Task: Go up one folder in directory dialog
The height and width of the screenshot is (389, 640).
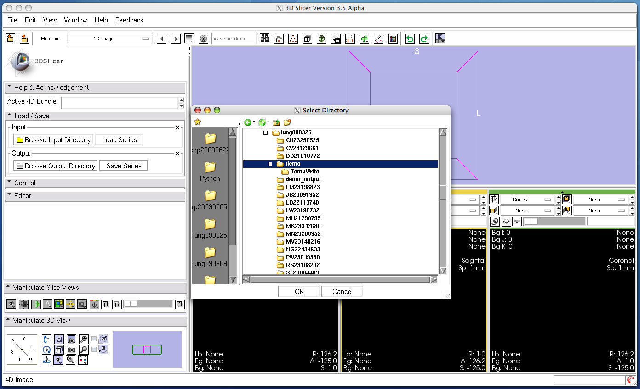Action: tap(276, 122)
